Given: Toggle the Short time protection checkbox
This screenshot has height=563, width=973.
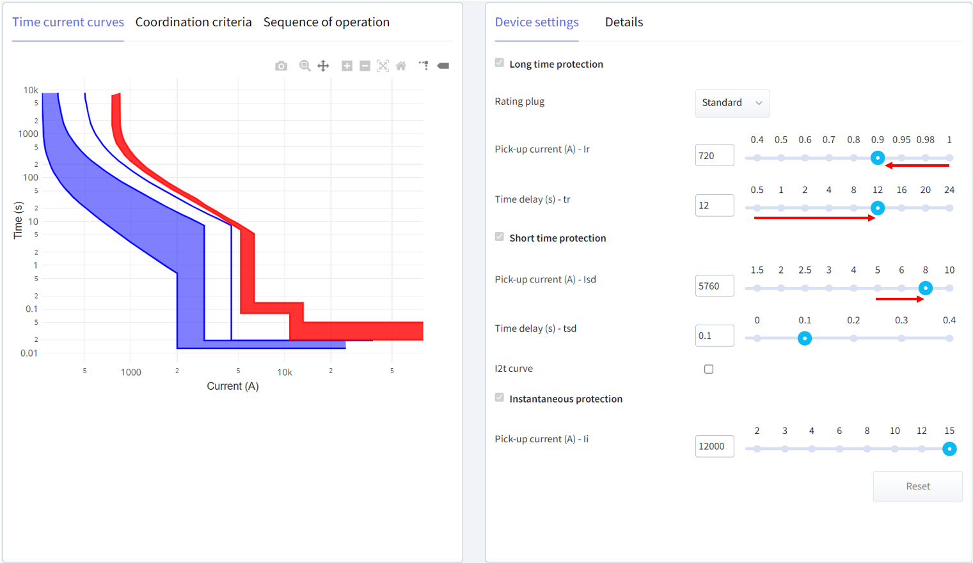Looking at the screenshot, I should (499, 236).
